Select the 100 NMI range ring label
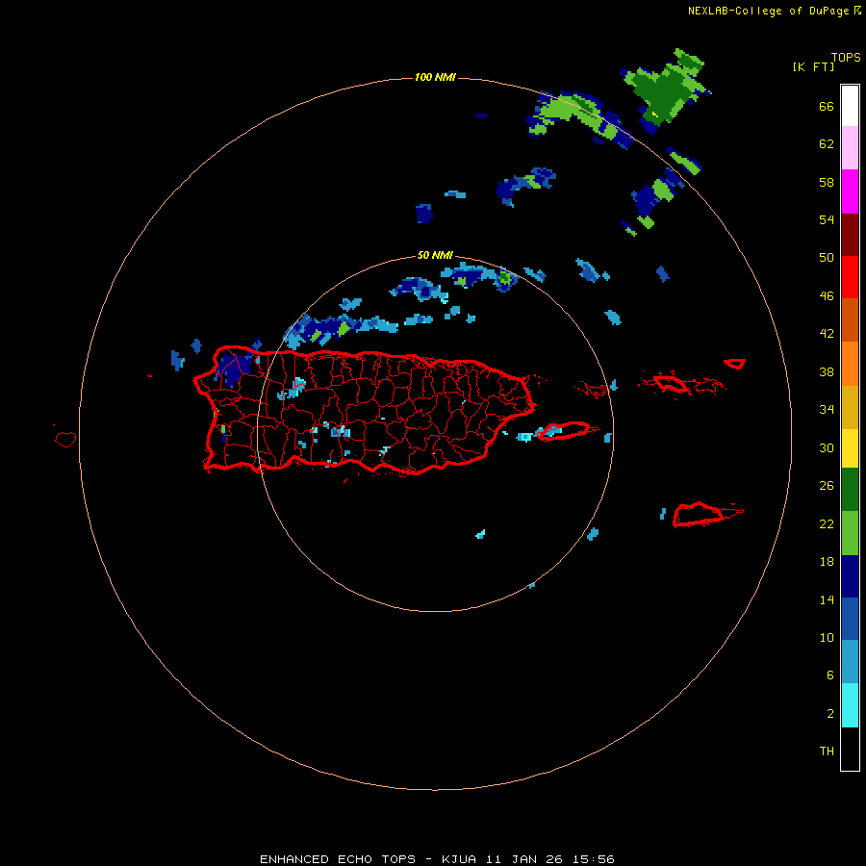Screen dimensions: 866x866 [x=435, y=77]
